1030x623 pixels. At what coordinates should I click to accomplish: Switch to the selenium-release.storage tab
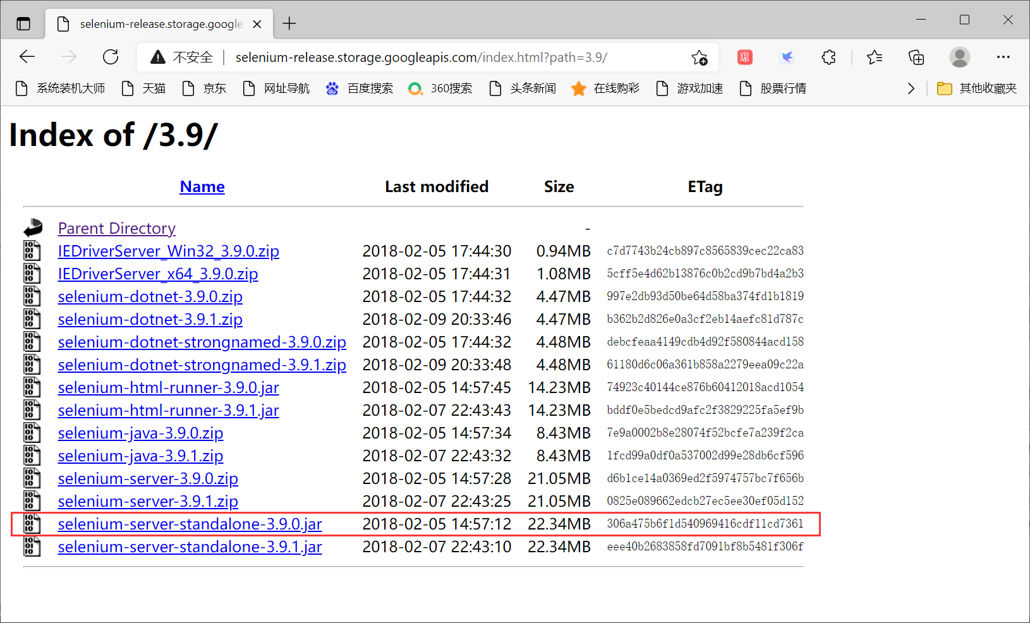point(152,23)
